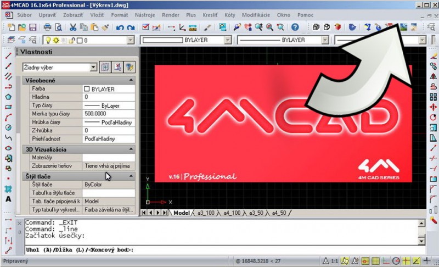This screenshot has width=439, height=267.
Task: Select the Rotate tool in right toolbar
Action: (x=433, y=117)
